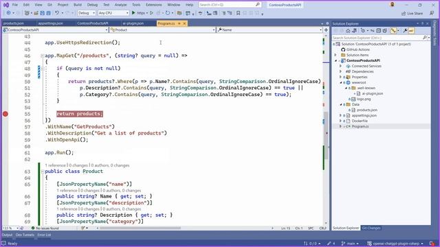The image size is (440, 247).
Task: Switch to the Git Changes tab
Action: [371, 228]
